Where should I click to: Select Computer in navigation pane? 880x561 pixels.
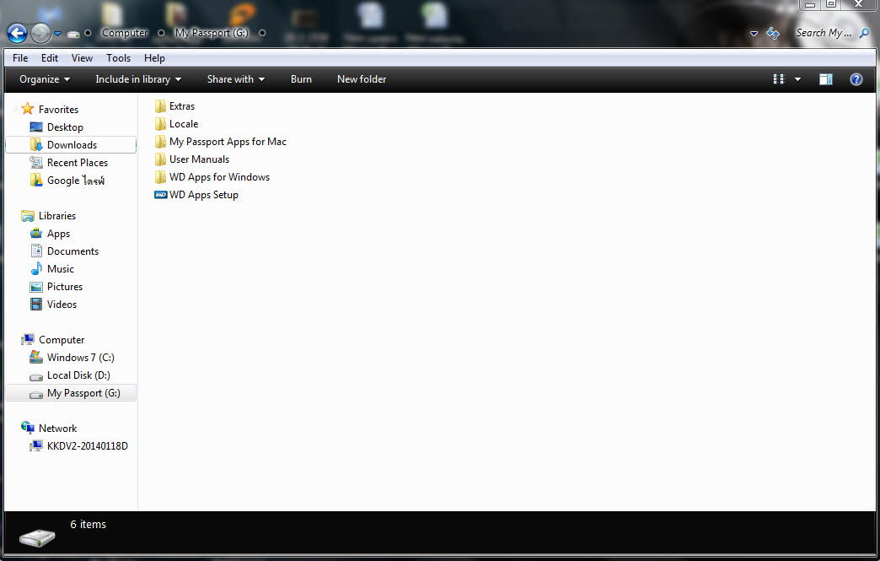(62, 340)
